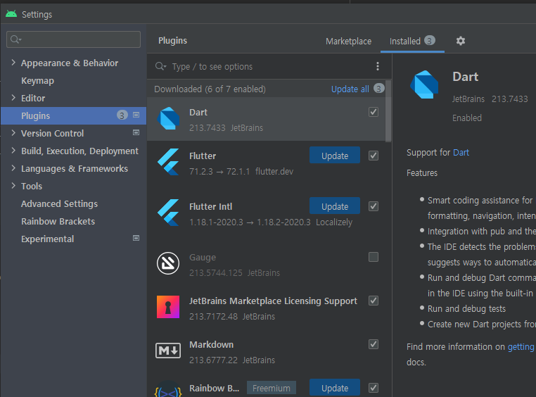
Task: Expand the Version Control section
Action: (x=13, y=133)
